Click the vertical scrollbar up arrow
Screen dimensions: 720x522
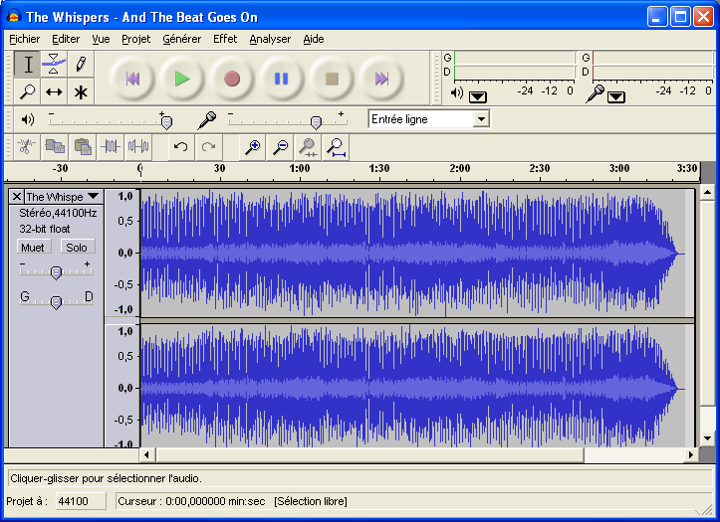[708, 193]
